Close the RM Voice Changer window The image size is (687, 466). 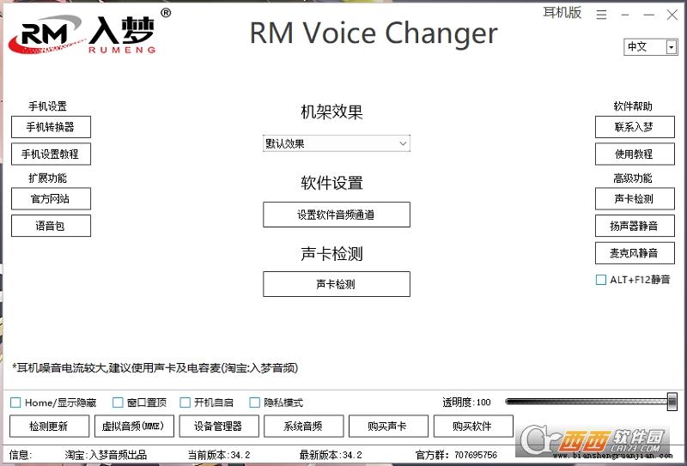click(672, 15)
